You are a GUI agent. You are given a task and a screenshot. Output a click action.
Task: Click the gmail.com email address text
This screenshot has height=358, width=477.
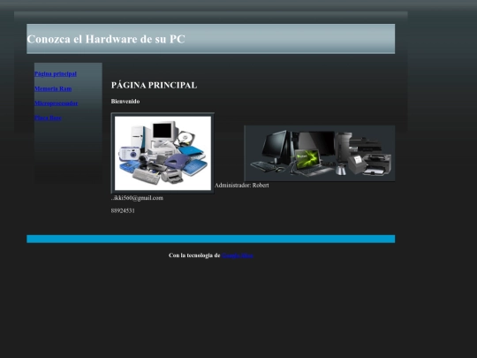[x=137, y=198]
